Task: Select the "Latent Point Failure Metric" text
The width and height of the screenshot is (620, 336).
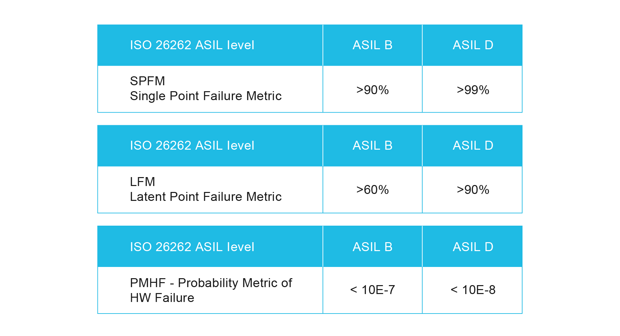Action: tap(206, 197)
